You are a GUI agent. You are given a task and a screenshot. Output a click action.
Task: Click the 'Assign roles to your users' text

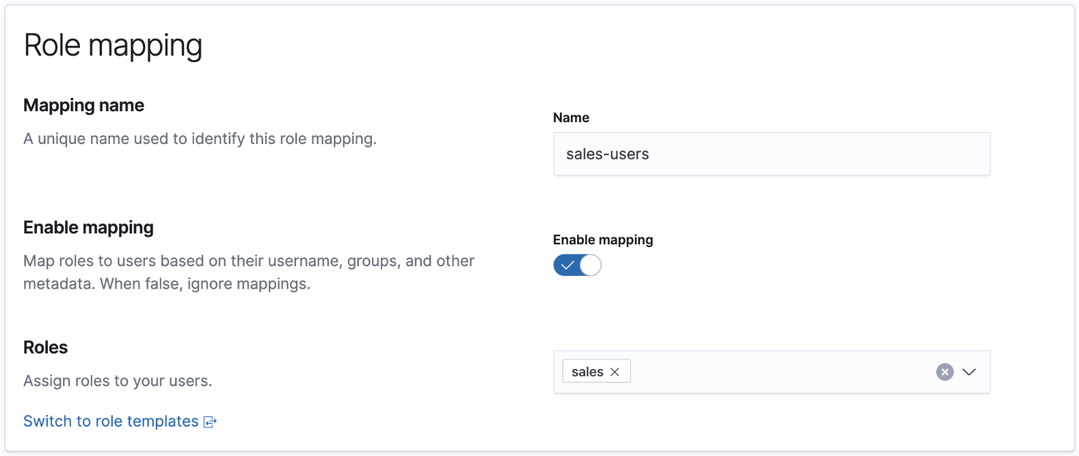pos(118,381)
